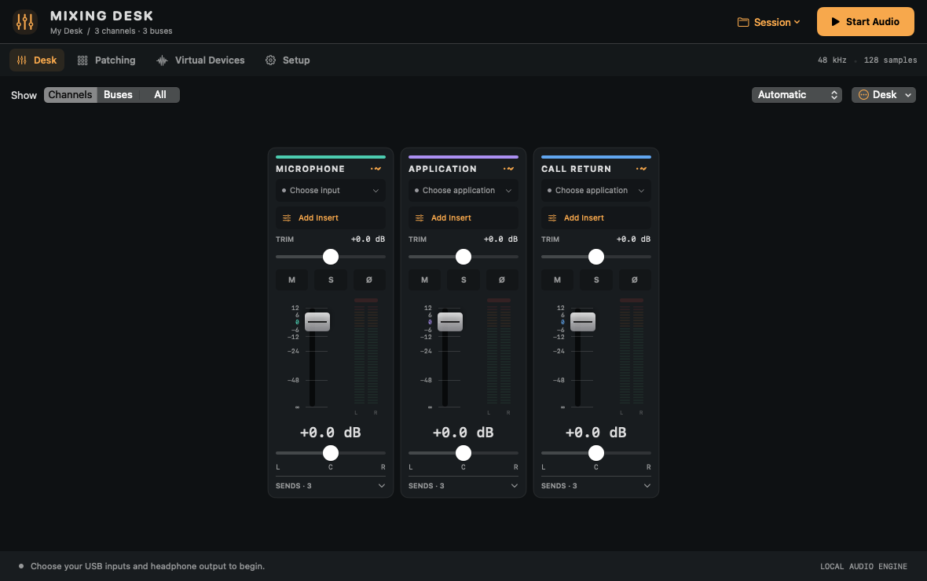Click the Call Return Add Insert sliders icon
This screenshot has width=927, height=581.
click(552, 218)
